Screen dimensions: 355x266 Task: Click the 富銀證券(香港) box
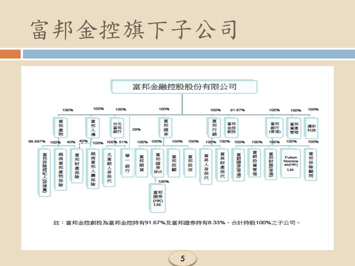[x=239, y=165]
